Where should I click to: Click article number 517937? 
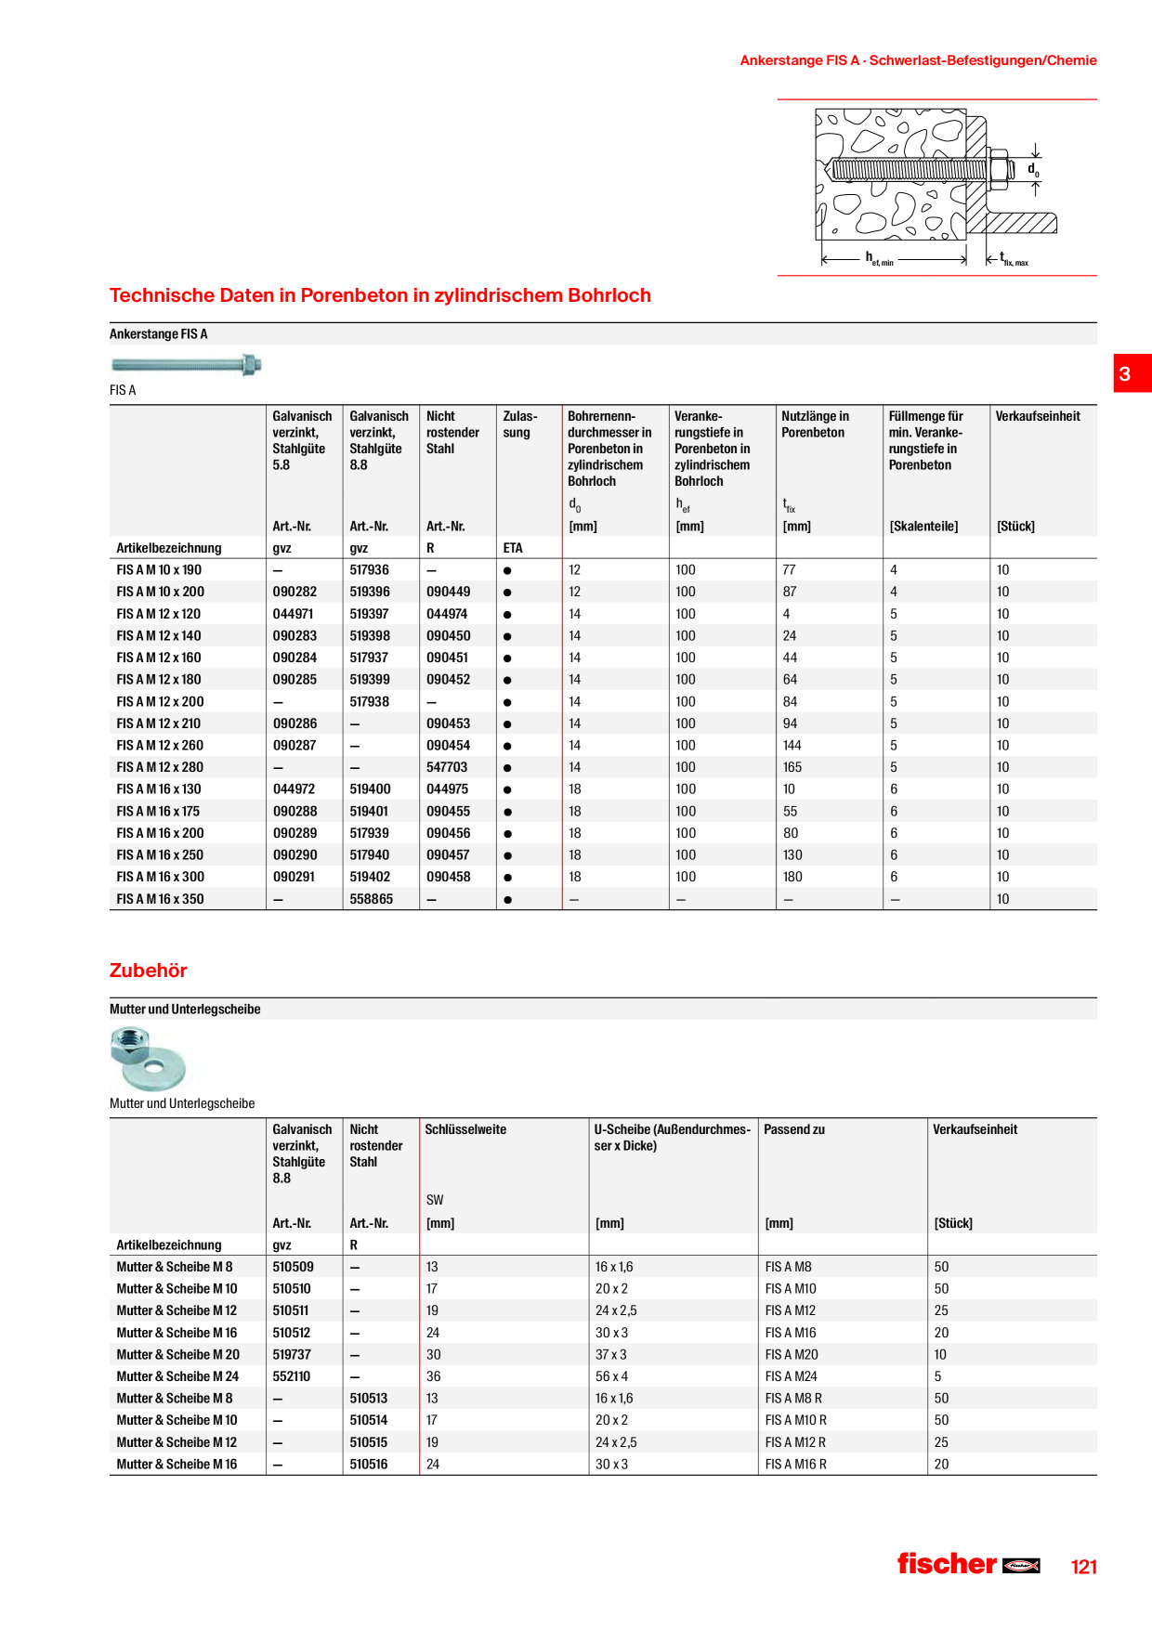coord(368,658)
